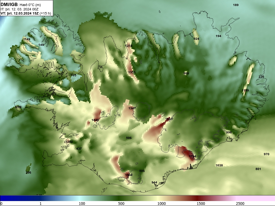Click the map value 944
Screen dimensions: 275x206
point(154,183)
